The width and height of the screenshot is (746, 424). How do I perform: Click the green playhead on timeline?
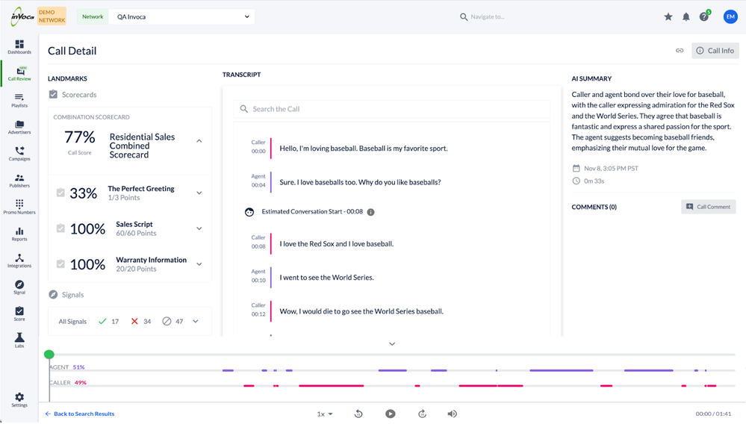click(x=49, y=355)
